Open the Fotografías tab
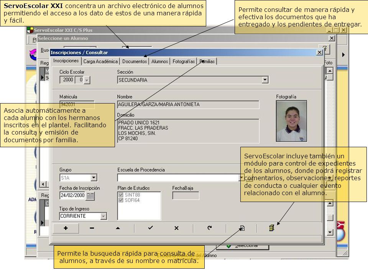This screenshot has height=276, width=368. pyautogui.click(x=184, y=61)
